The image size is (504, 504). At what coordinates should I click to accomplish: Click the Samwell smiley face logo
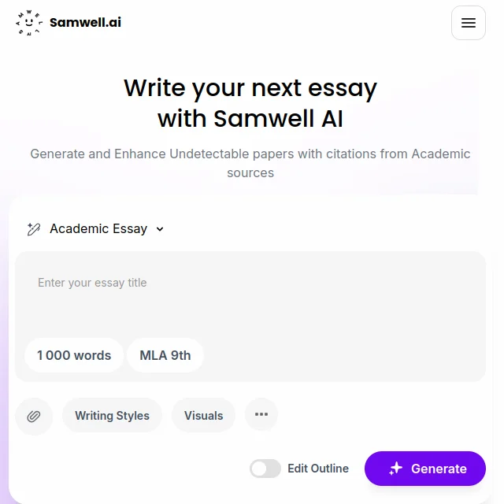(29, 23)
